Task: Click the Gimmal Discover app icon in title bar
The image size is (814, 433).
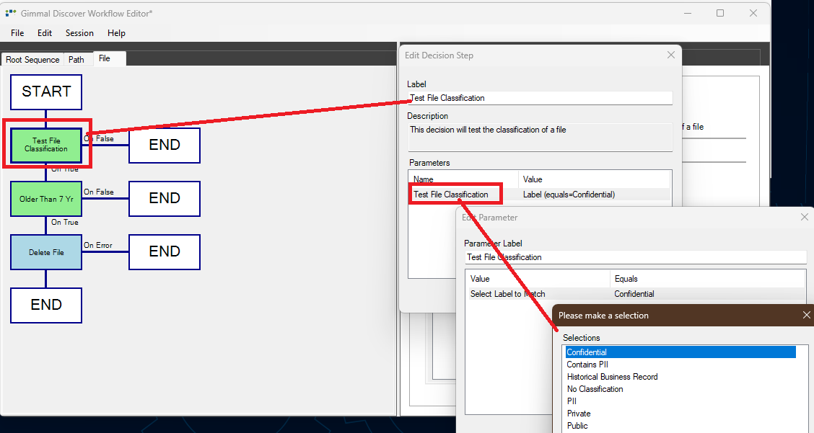Action: click(x=9, y=12)
